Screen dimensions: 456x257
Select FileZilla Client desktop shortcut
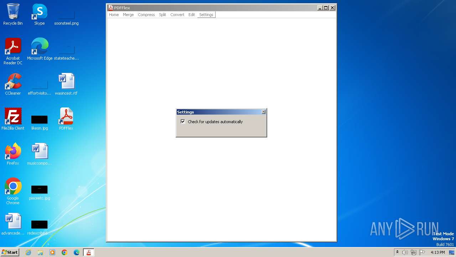click(13, 119)
